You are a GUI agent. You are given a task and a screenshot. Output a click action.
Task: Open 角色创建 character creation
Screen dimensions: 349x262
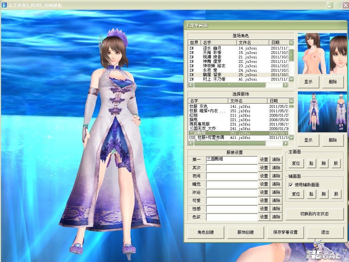click(x=206, y=232)
